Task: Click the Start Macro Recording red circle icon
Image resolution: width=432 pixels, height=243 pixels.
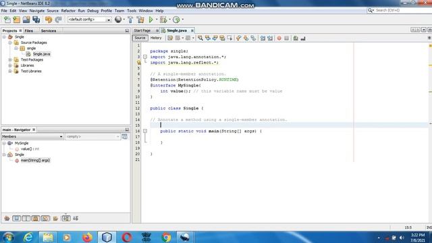Action: coord(279,38)
